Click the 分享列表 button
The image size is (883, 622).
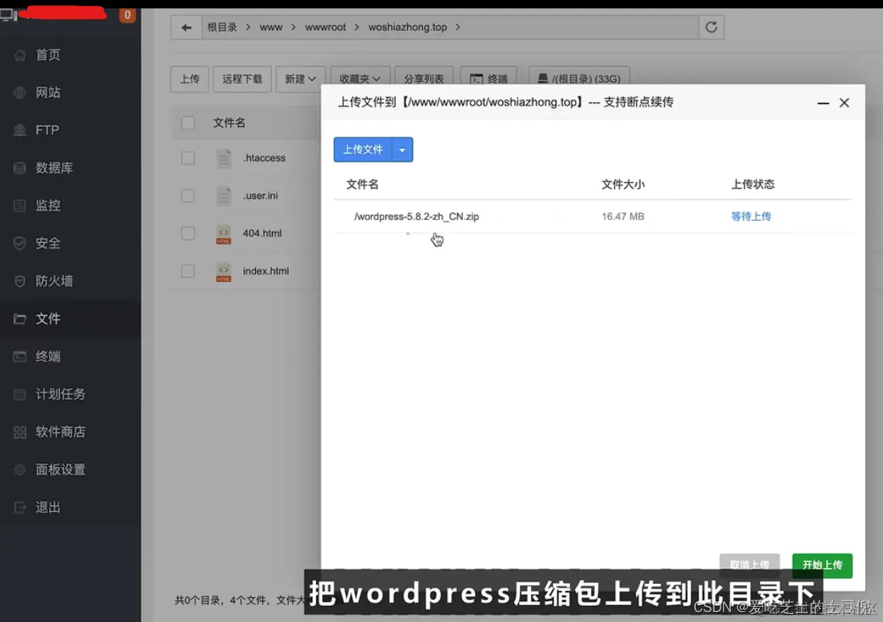pyautogui.click(x=424, y=79)
